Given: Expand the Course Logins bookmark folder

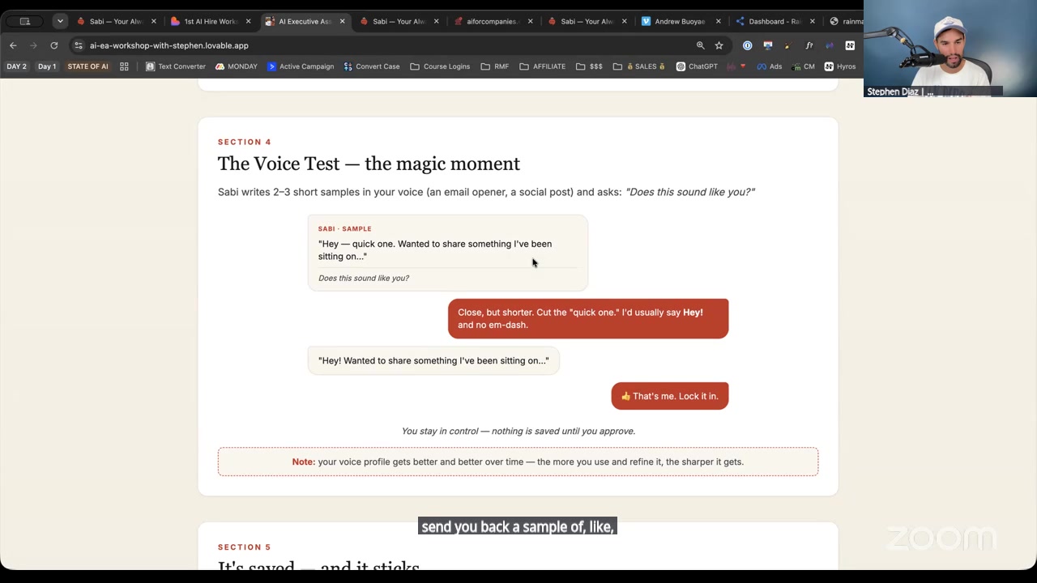Looking at the screenshot, I should pos(440,66).
